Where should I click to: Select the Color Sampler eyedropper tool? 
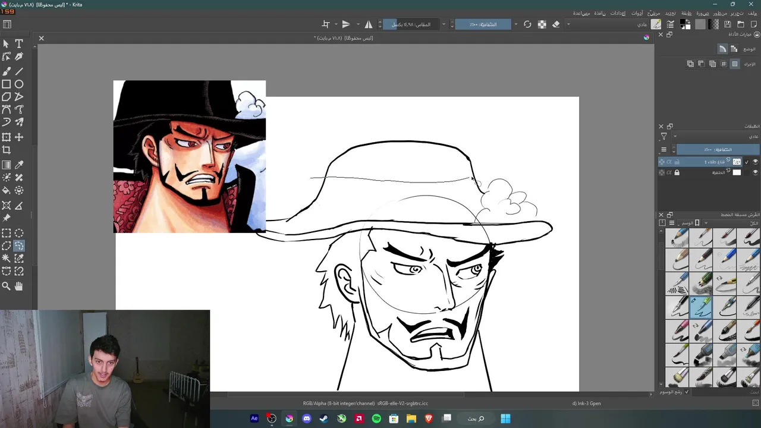tap(19, 165)
